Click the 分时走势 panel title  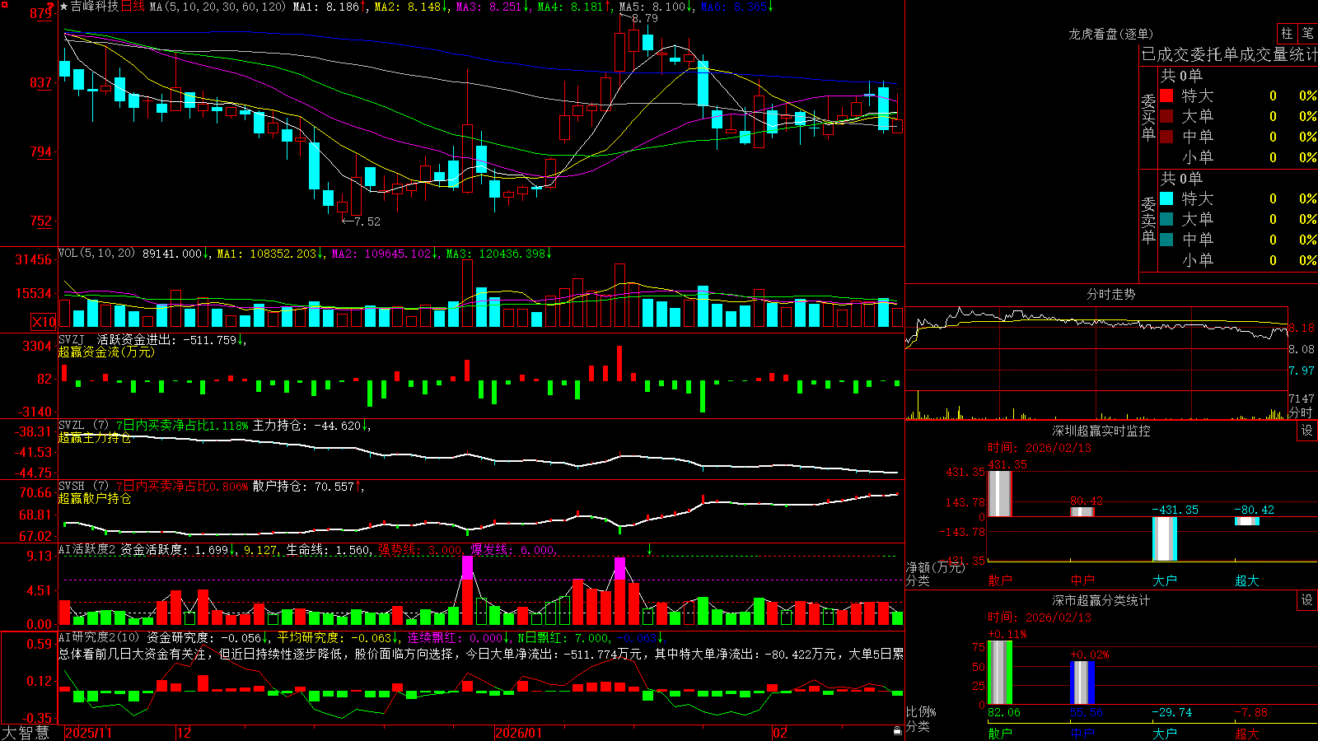pos(1110,294)
